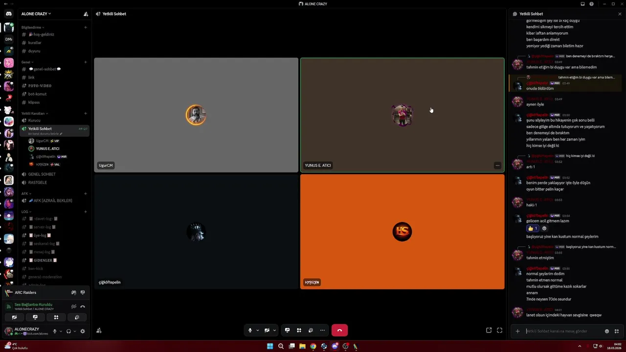626x352 pixels.
Task: Open the bot-komut channel
Action: click(54, 94)
